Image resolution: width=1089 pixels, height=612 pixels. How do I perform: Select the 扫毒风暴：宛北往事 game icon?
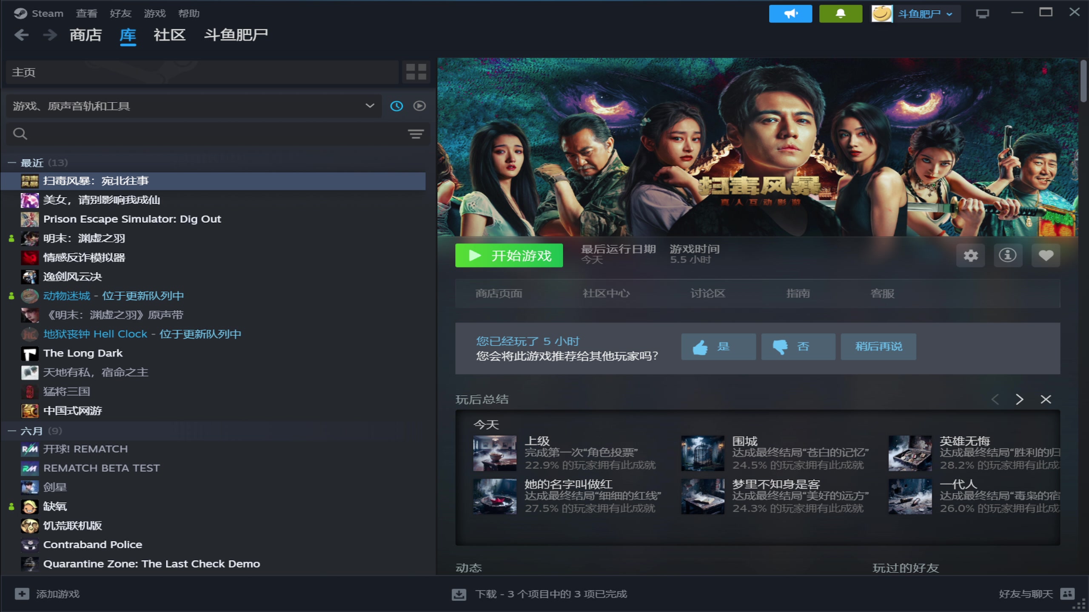coord(30,181)
